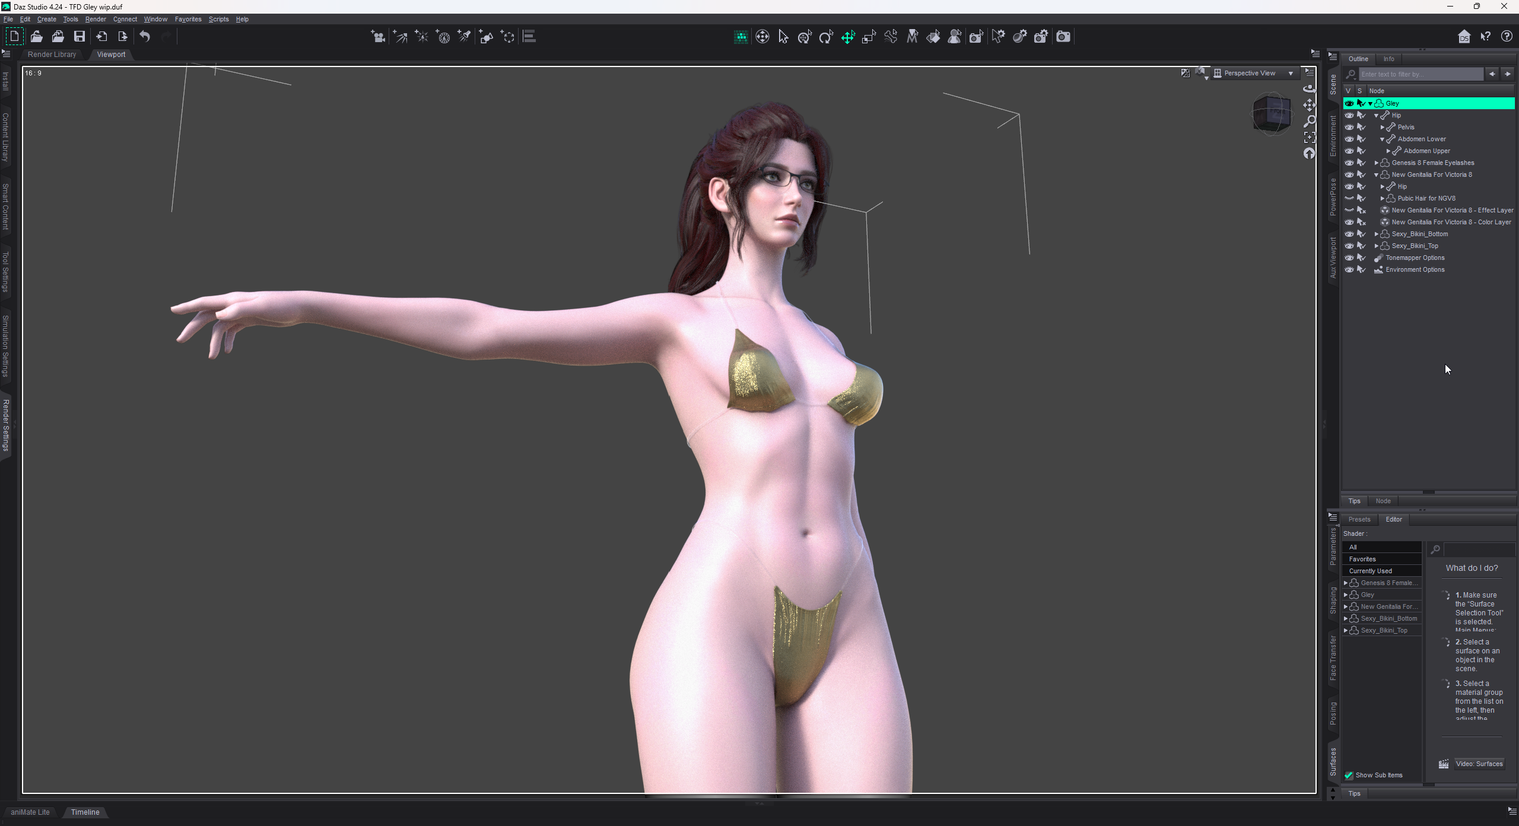This screenshot has width=1519, height=826.
Task: Select the Scale tool
Action: (x=869, y=37)
